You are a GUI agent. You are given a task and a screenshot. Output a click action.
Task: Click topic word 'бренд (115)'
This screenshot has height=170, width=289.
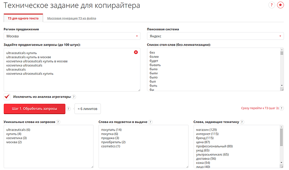(205, 138)
